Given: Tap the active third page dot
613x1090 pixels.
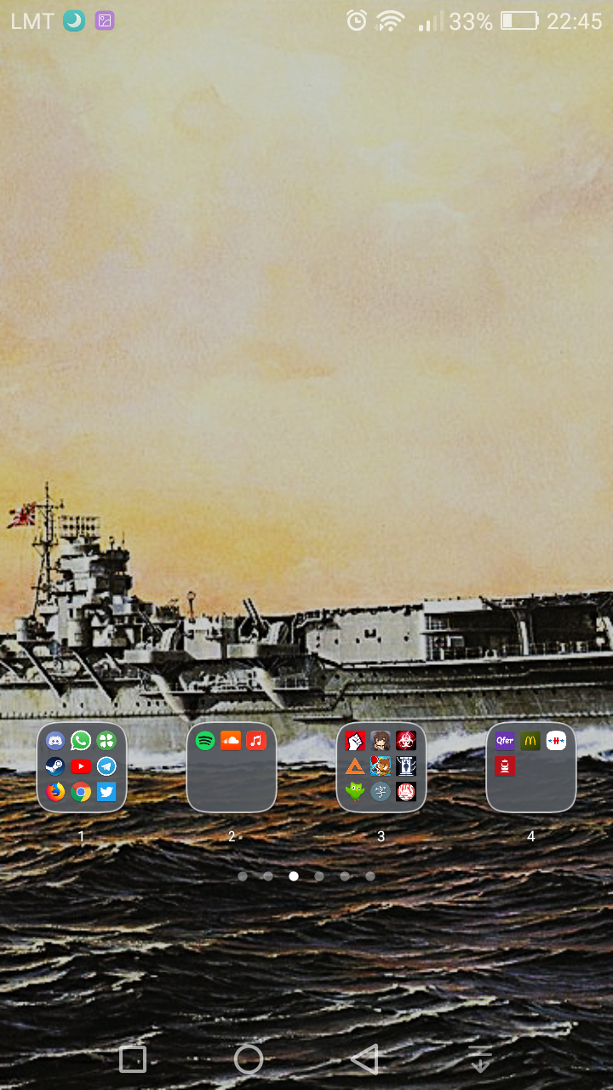Looking at the screenshot, I should [294, 876].
